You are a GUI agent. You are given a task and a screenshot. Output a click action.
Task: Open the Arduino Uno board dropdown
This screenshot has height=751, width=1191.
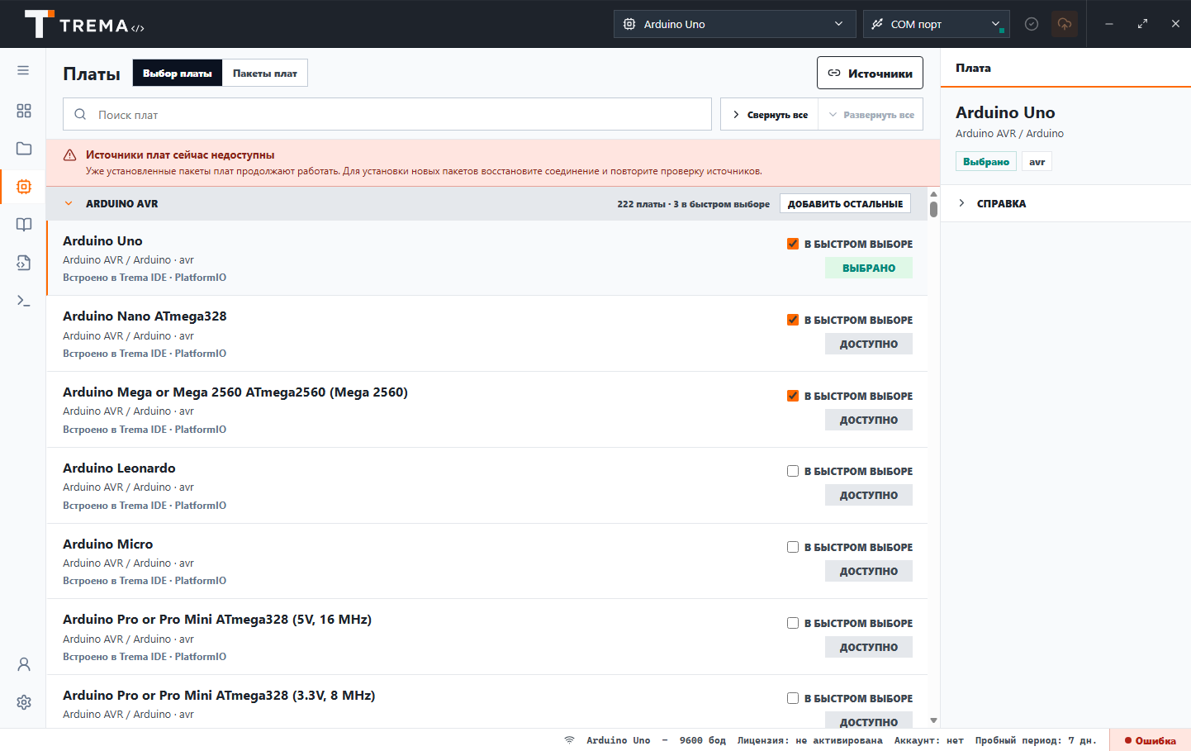tap(734, 24)
